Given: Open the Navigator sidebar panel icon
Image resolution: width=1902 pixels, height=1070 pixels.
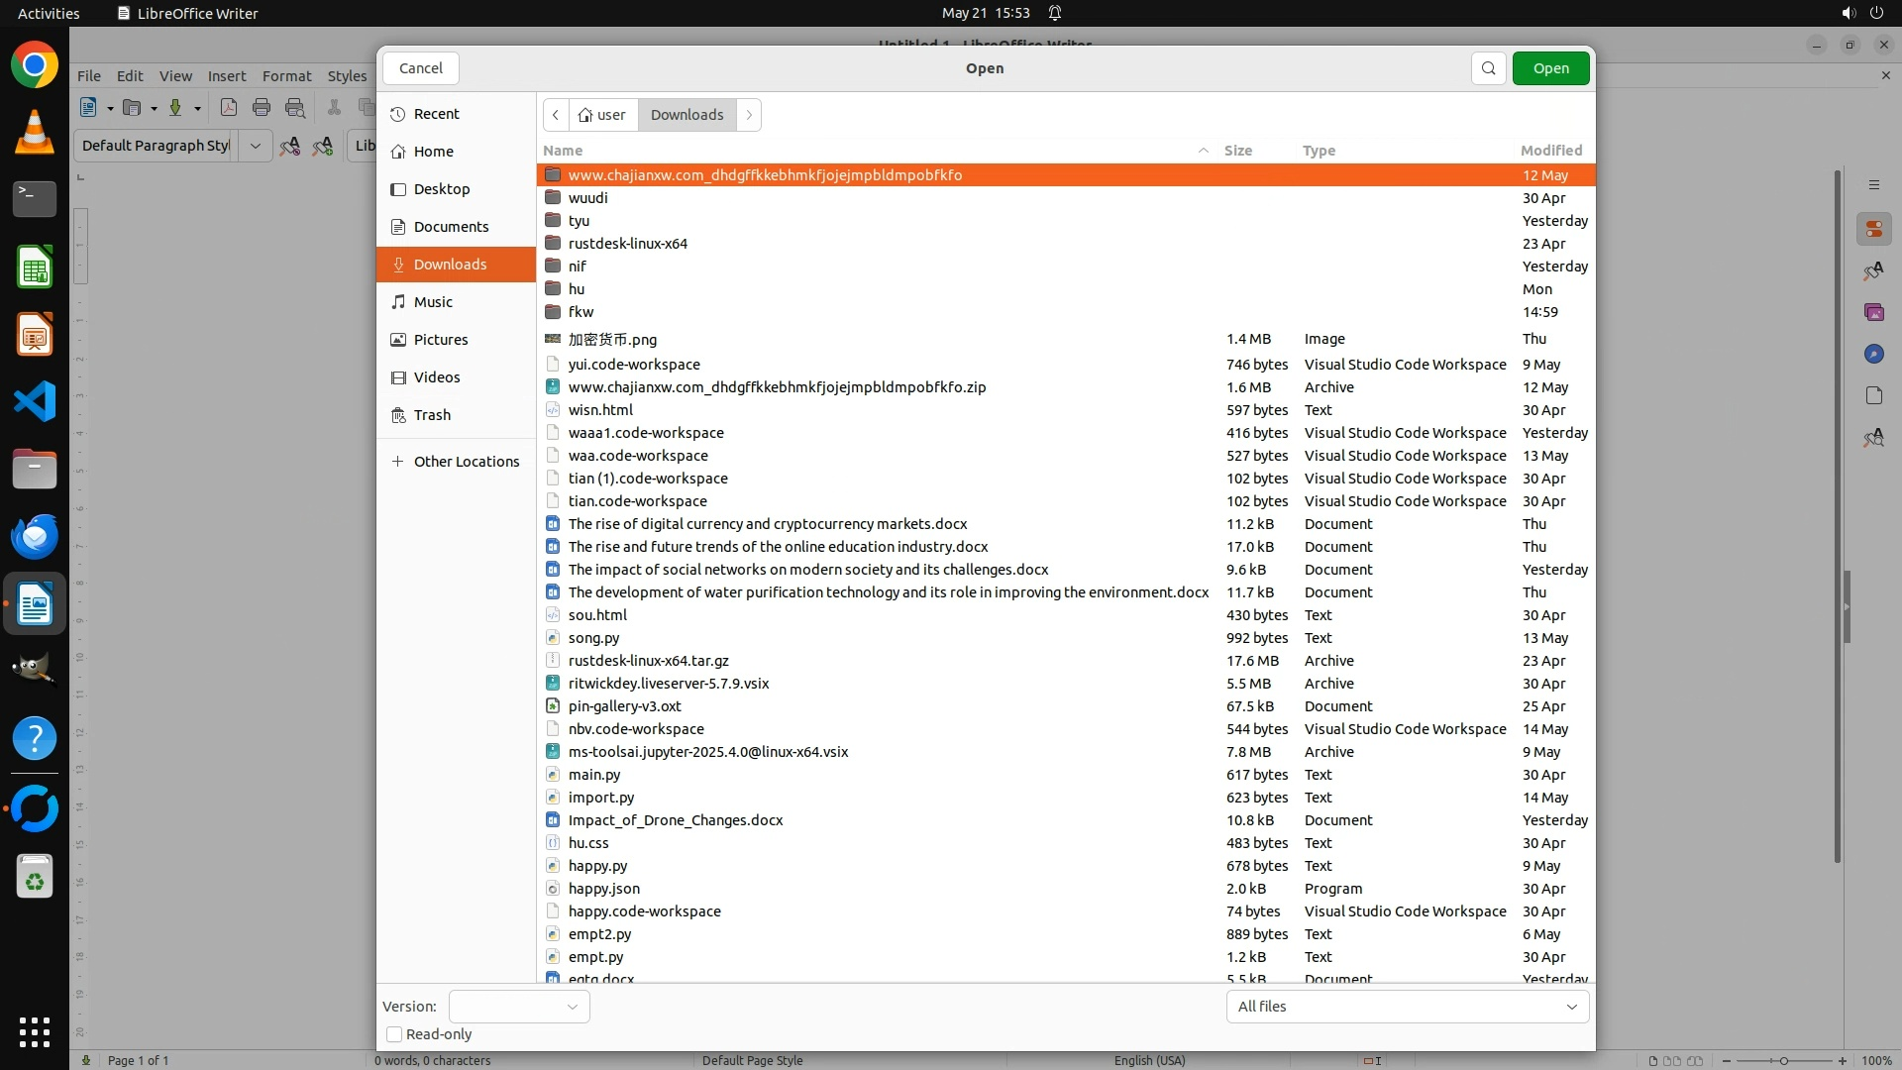Looking at the screenshot, I should (1873, 354).
